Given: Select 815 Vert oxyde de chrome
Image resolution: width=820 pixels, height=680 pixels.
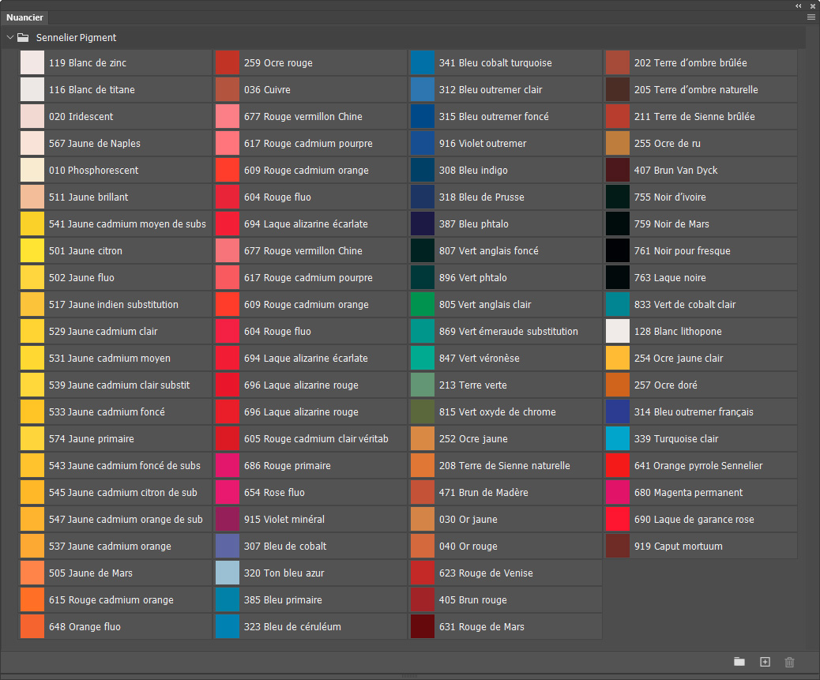Looking at the screenshot, I should click(506, 411).
